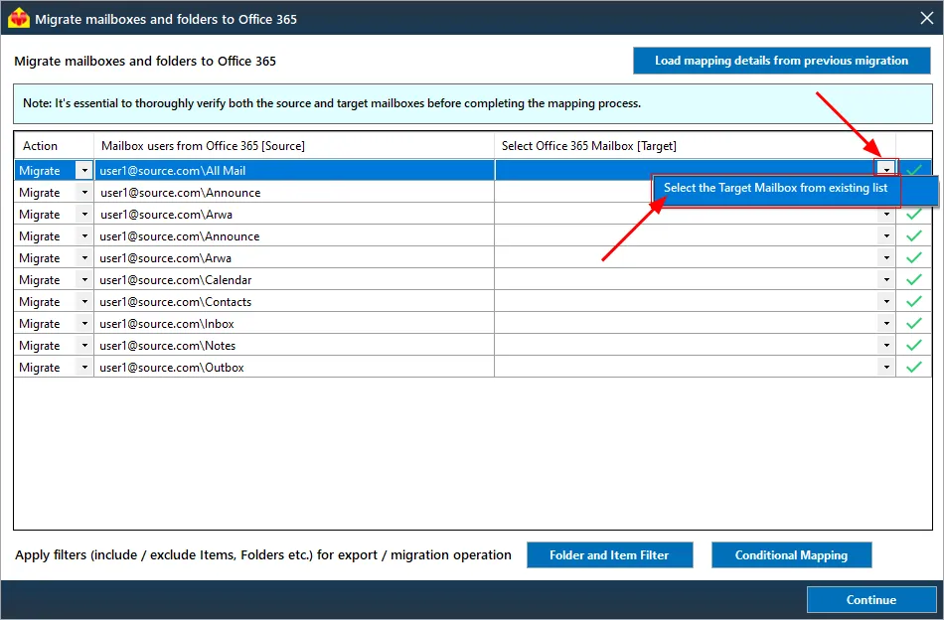Click the green checkmark for the Inbox row
This screenshot has width=944, height=620.
click(914, 323)
